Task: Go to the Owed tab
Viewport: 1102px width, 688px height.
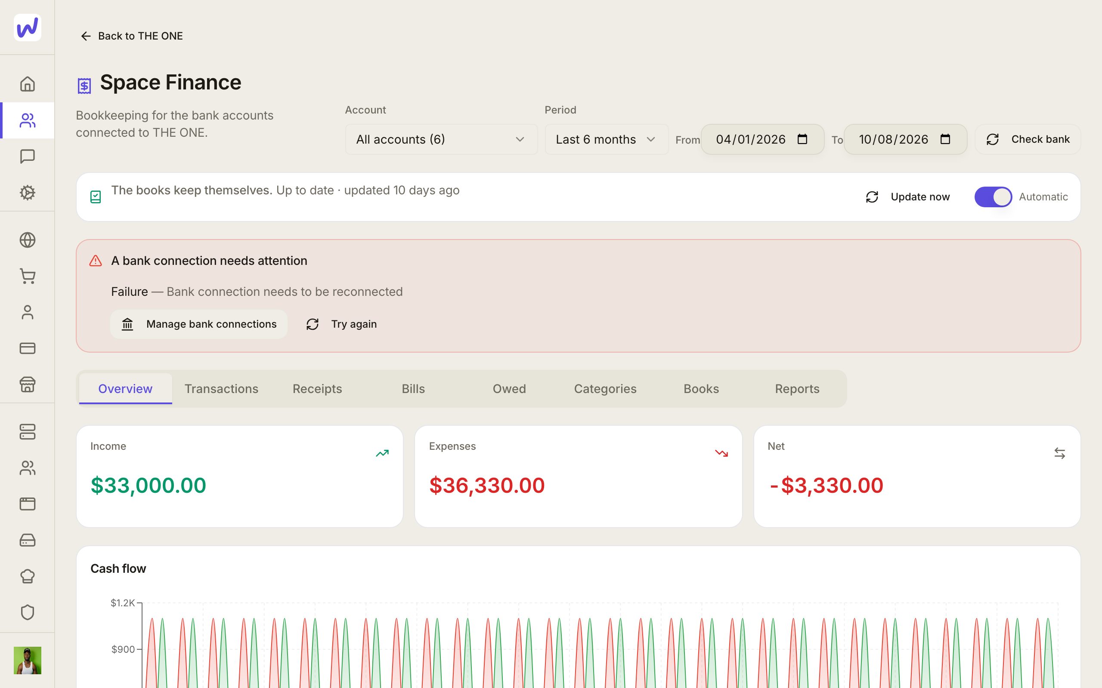Action: (x=510, y=389)
